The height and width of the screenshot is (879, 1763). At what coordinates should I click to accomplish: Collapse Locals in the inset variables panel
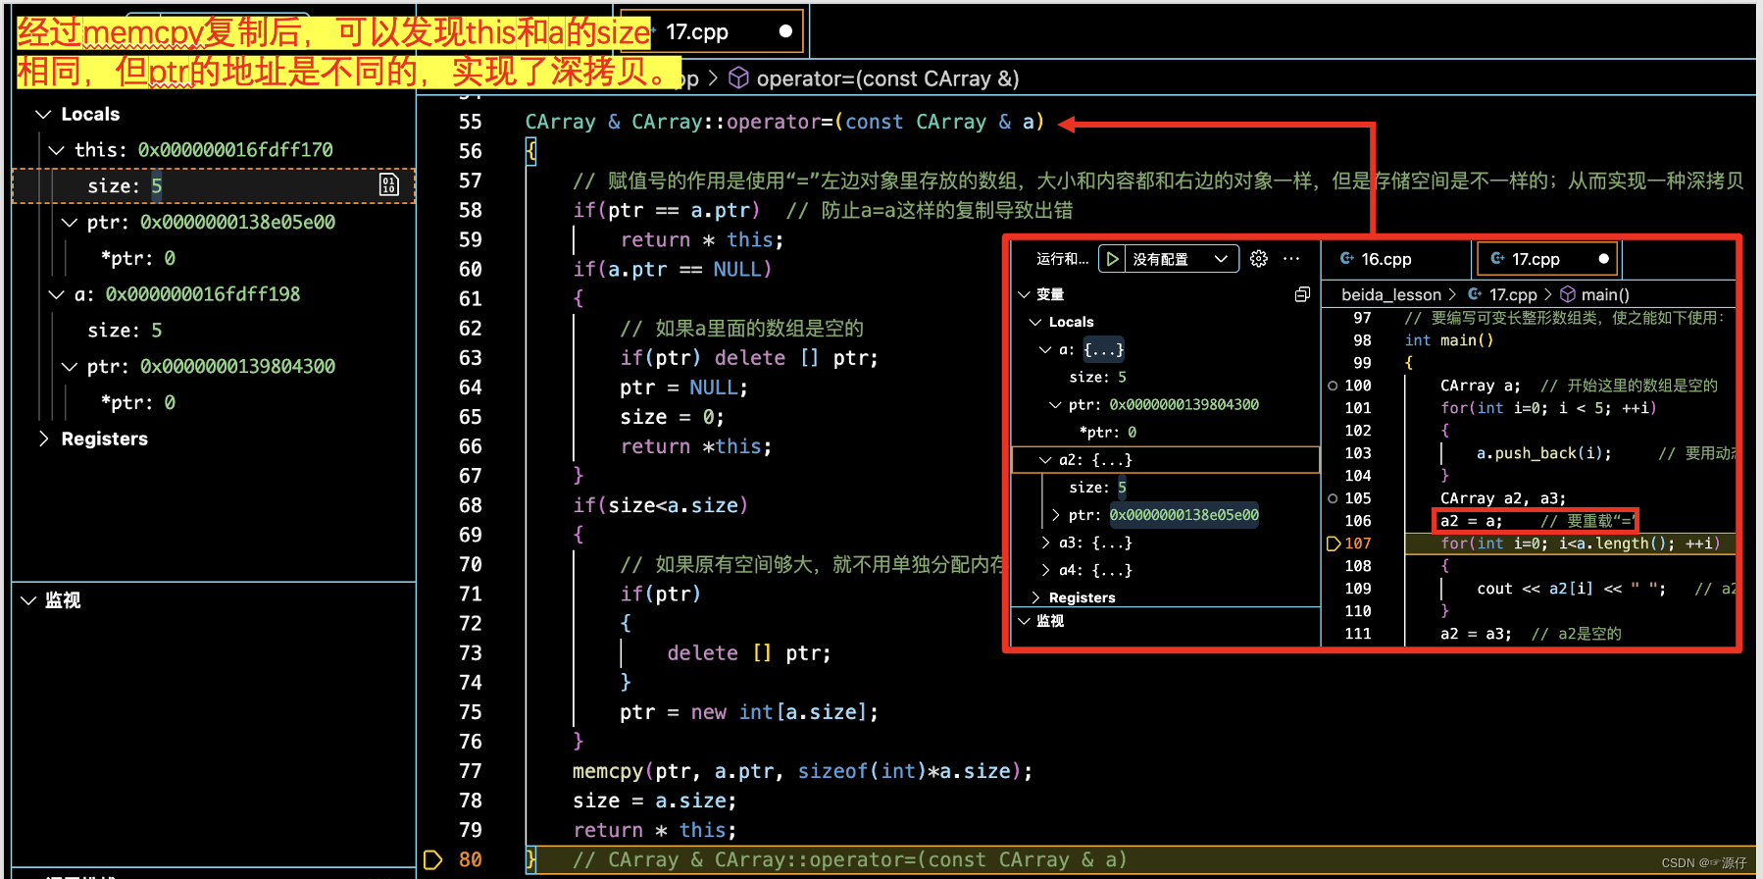1035,322
